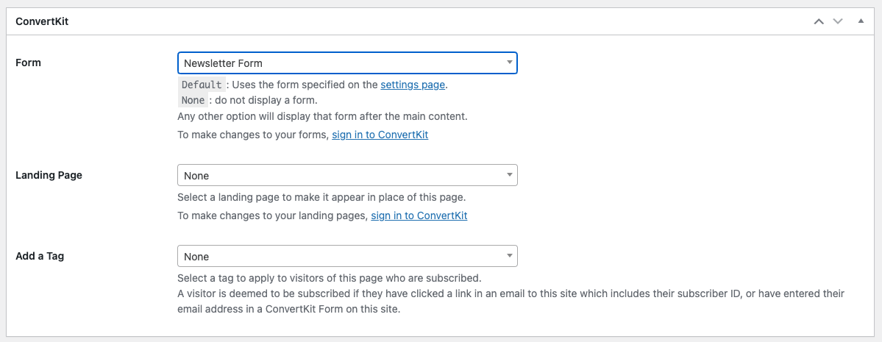
Task: Click the Default code label
Action: [x=202, y=85]
